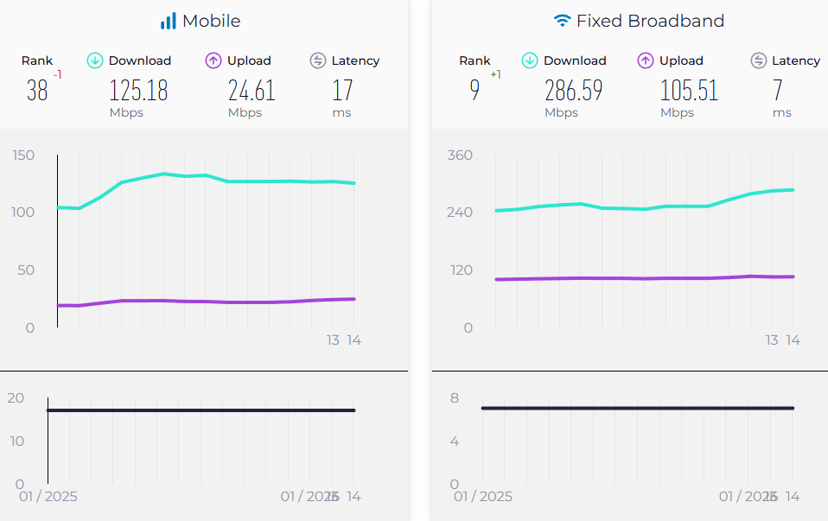
Task: Click Mobile download speed 125.18 Mbps
Action: coord(138,91)
